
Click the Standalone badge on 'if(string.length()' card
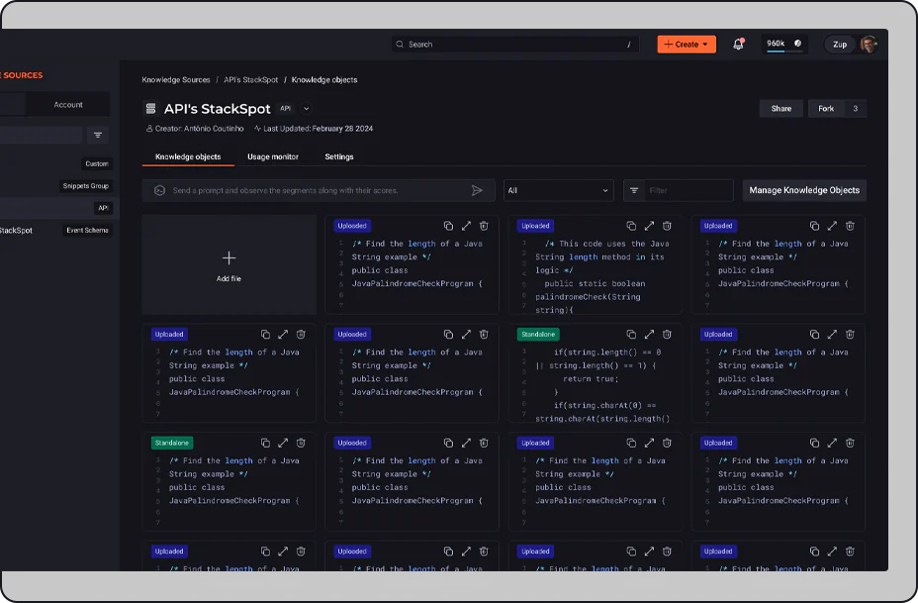click(538, 334)
